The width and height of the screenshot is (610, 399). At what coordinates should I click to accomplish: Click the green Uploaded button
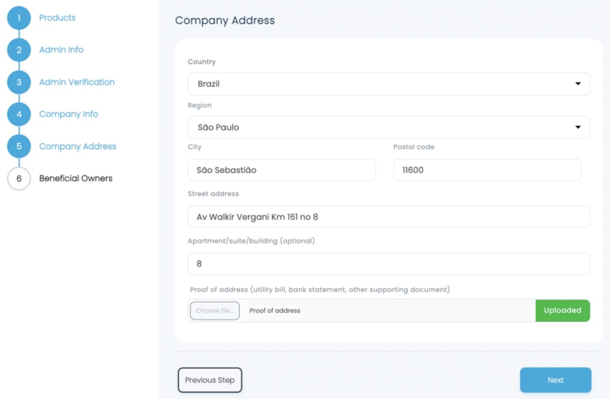562,310
